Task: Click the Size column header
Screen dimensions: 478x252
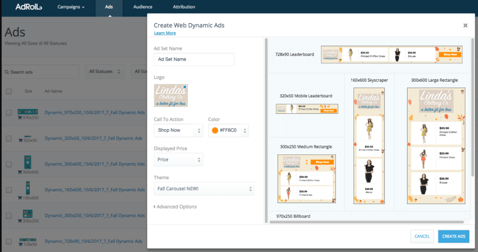Action: coord(28,91)
